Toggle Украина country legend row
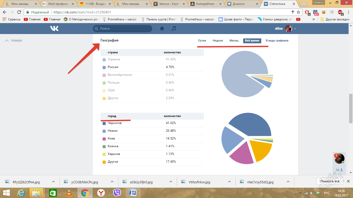This screenshot has width=353, height=198. point(114,59)
